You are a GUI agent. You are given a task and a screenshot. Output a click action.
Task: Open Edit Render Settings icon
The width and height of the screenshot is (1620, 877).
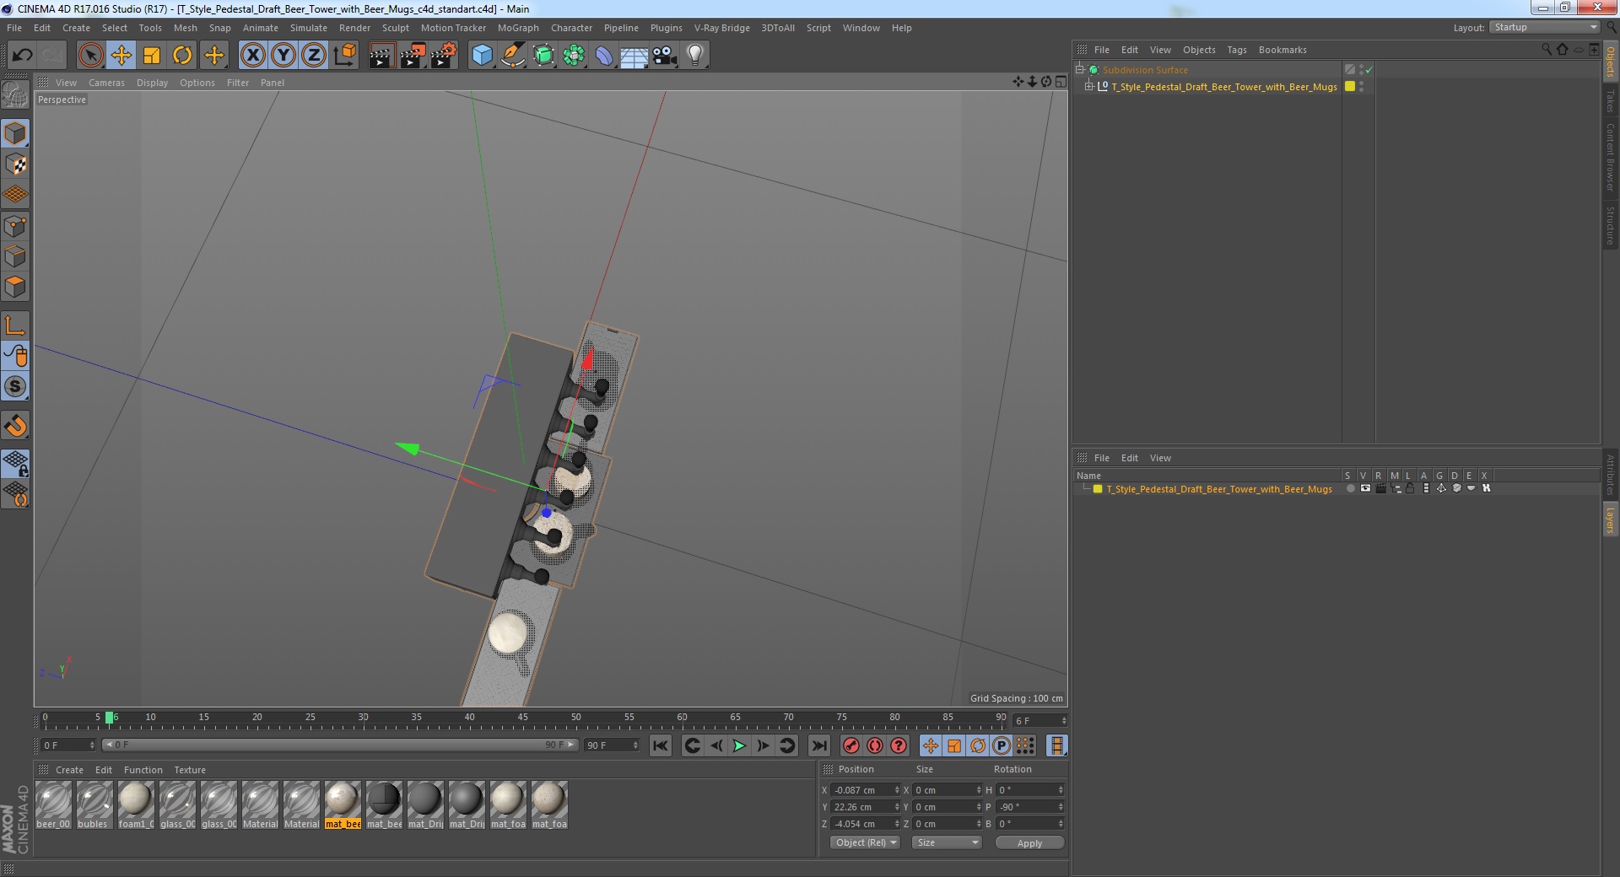[x=444, y=56]
